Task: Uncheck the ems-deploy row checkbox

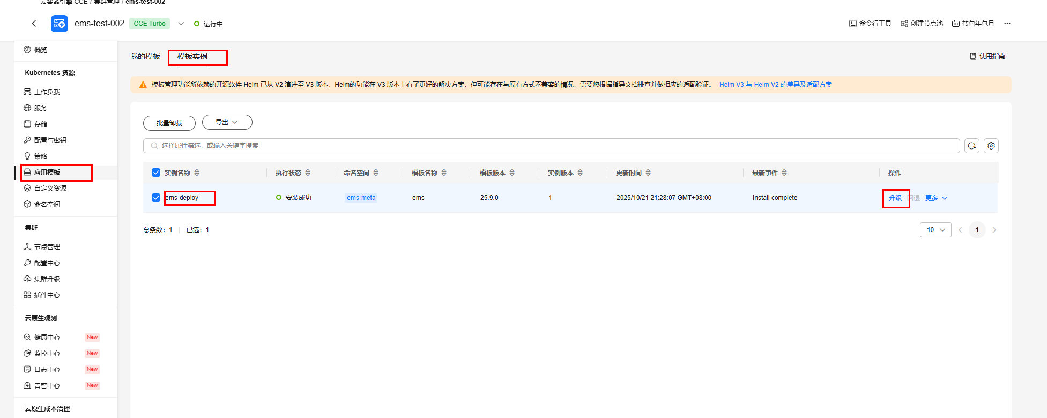Action: 156,198
